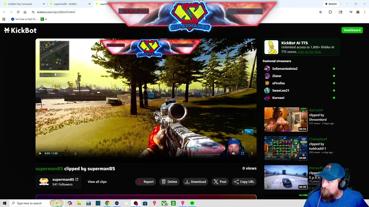Report this clip
The image size is (369, 207).
click(146, 182)
